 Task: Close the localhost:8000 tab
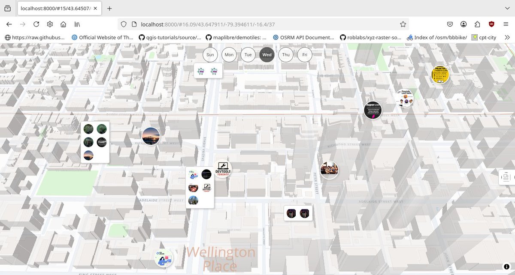point(95,8)
